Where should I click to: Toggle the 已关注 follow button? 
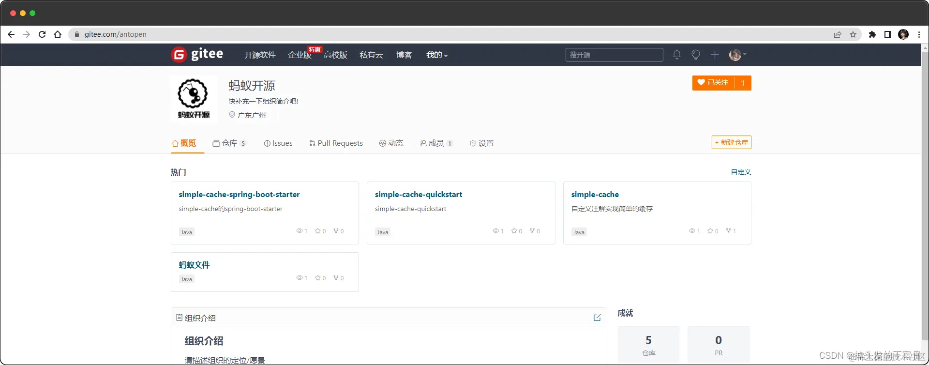tap(713, 83)
